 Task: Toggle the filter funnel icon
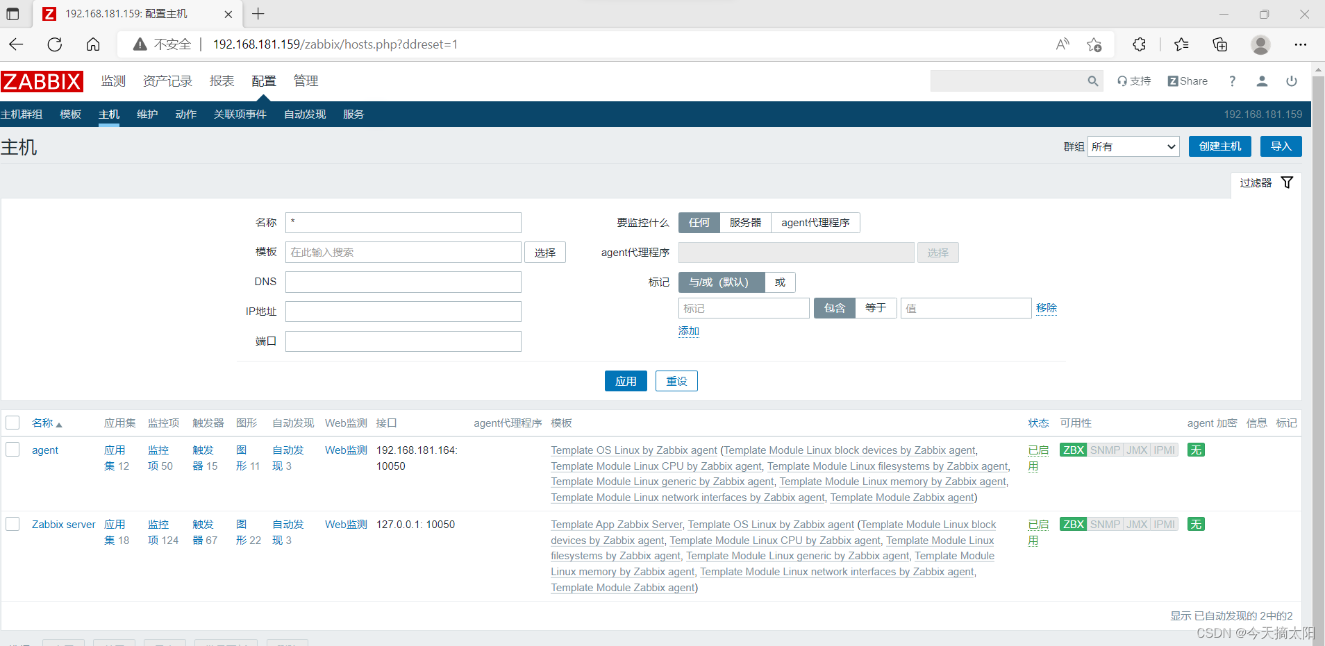point(1287,182)
